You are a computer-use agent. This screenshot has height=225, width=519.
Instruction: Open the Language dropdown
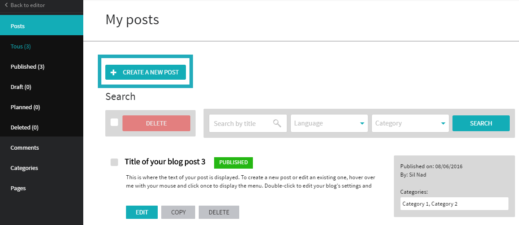coord(330,123)
